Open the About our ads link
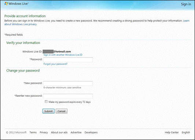The image size is (195, 140). [x=59, y=132]
